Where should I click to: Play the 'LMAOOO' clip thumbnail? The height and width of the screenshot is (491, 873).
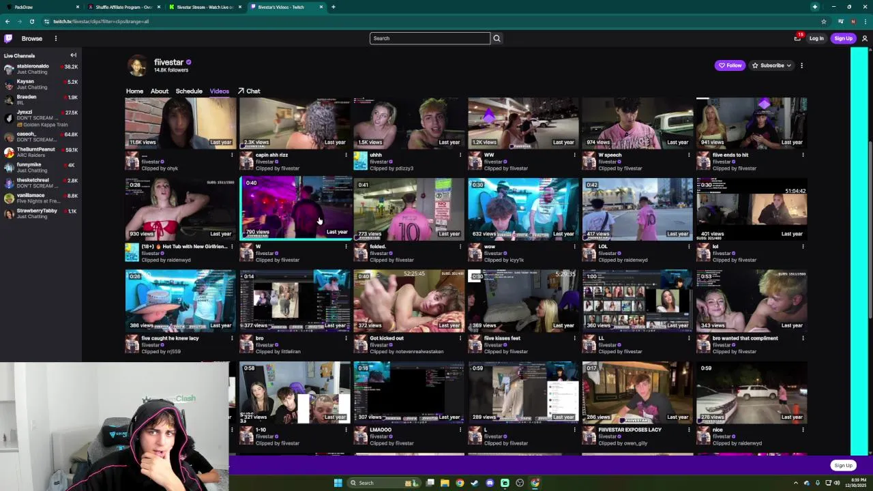tap(409, 392)
